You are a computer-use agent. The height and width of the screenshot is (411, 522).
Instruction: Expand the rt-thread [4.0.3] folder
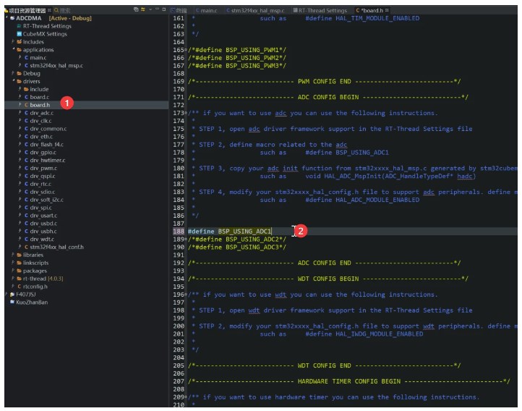[14, 279]
